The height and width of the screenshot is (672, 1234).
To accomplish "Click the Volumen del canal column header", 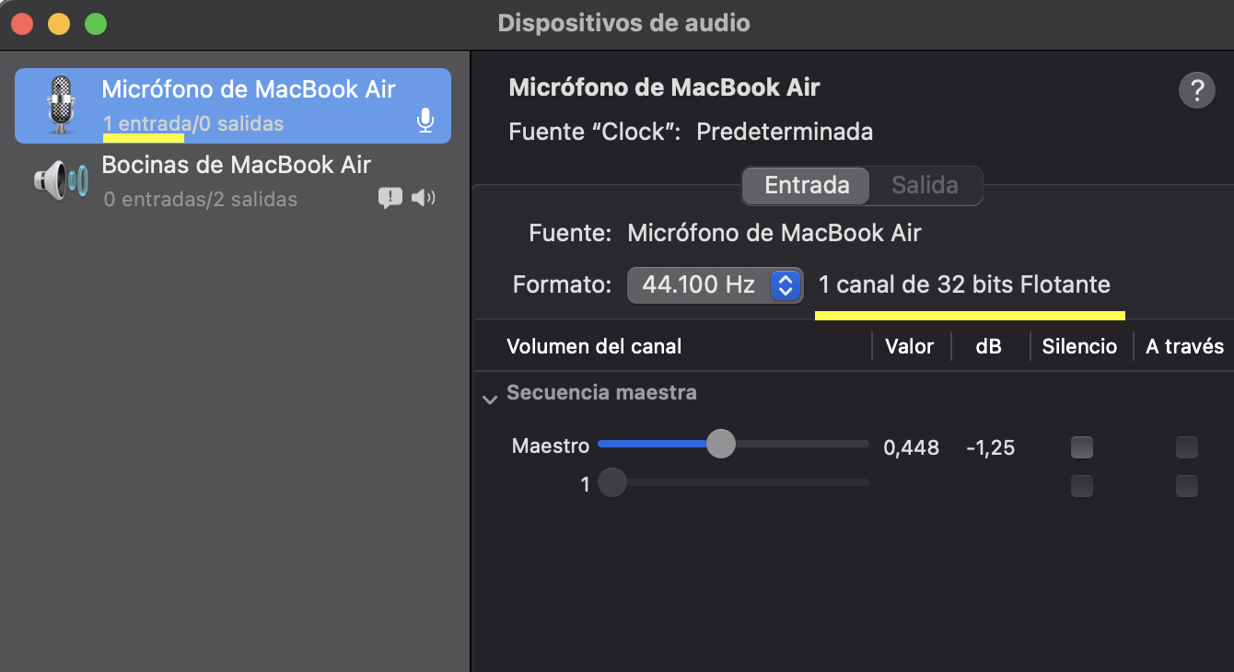I will (594, 347).
